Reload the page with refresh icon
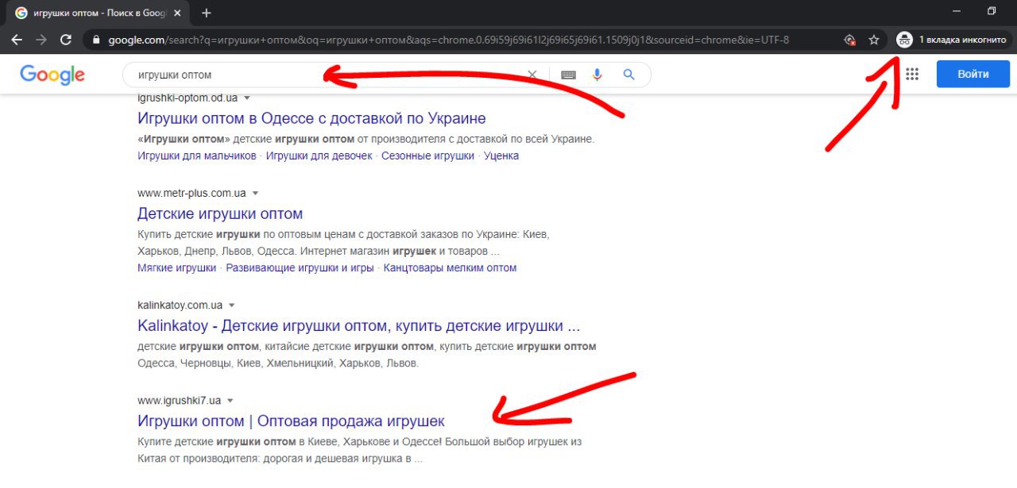 (66, 40)
